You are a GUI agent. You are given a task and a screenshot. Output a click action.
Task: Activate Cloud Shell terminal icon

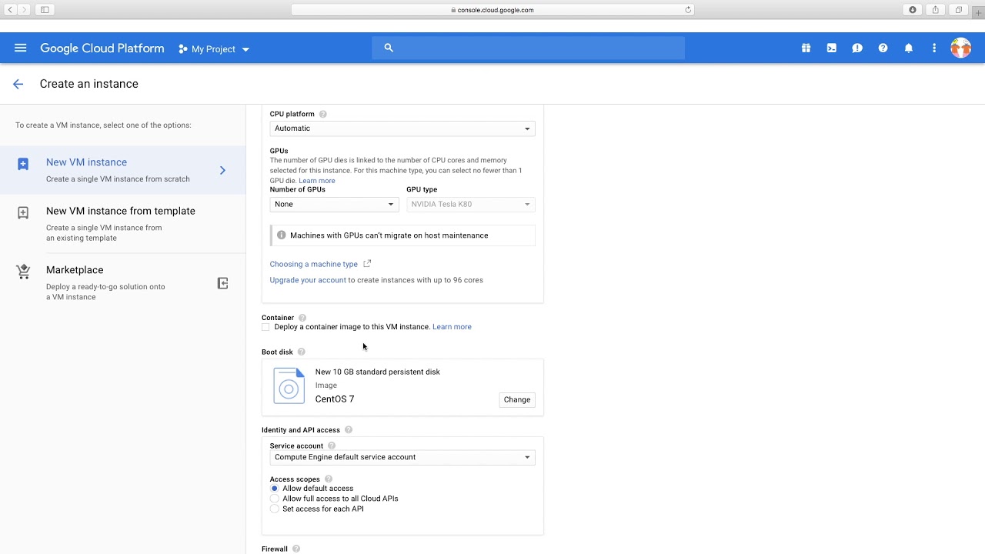pyautogui.click(x=832, y=48)
